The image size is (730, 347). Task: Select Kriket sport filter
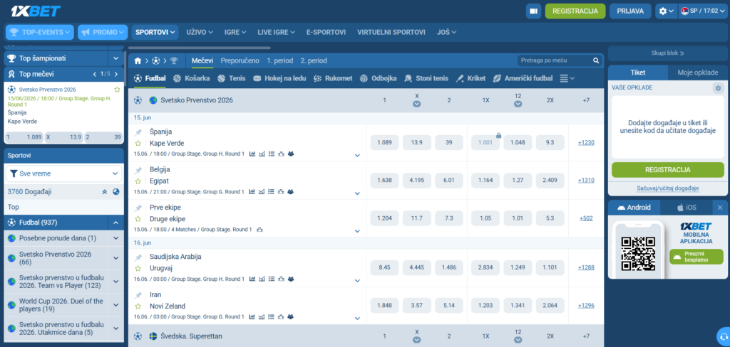click(471, 78)
